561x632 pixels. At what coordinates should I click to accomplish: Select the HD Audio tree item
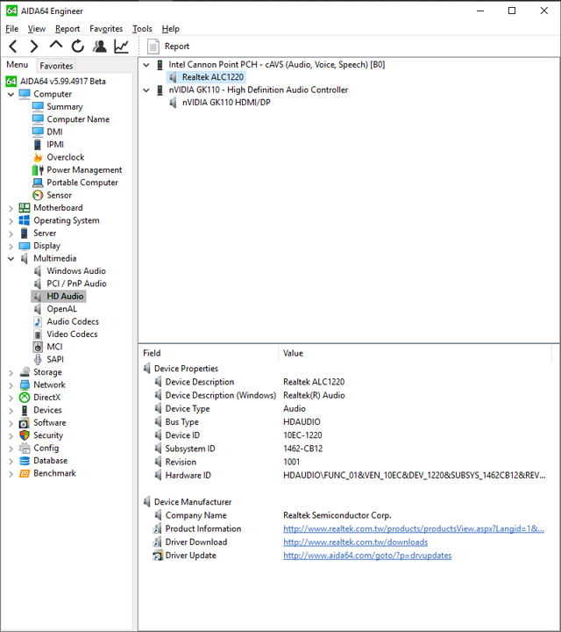pos(65,297)
